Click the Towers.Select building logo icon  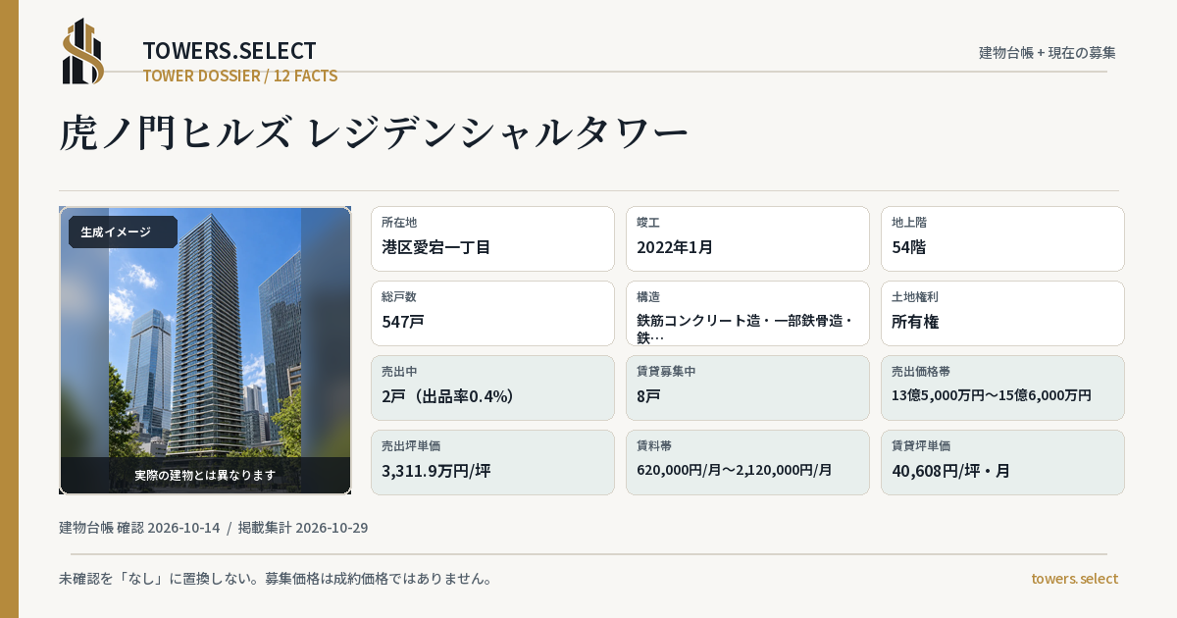83,51
